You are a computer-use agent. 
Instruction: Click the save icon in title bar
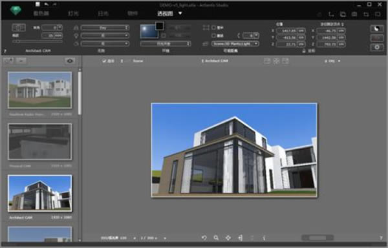[x=38, y=4]
